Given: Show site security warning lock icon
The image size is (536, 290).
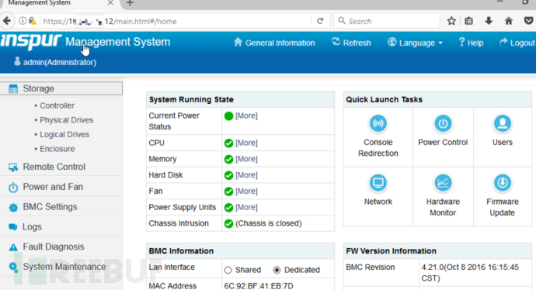Looking at the screenshot, I should [33, 21].
